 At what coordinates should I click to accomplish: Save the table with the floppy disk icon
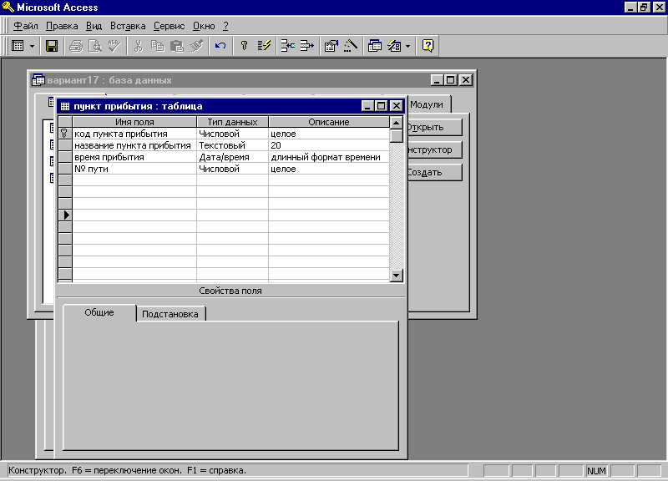pyautogui.click(x=52, y=46)
